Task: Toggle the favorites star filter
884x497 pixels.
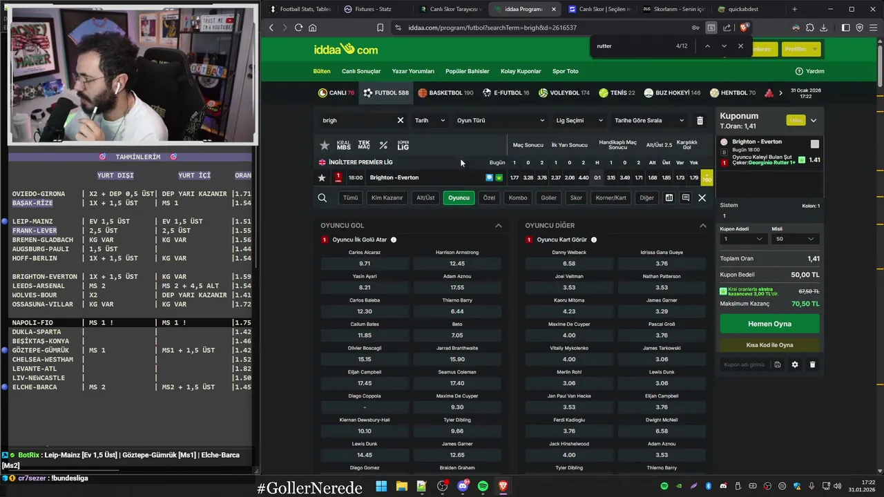Action: (x=325, y=145)
